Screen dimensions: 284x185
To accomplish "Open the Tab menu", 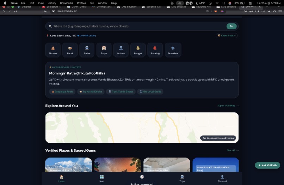I will tap(92, 3).
